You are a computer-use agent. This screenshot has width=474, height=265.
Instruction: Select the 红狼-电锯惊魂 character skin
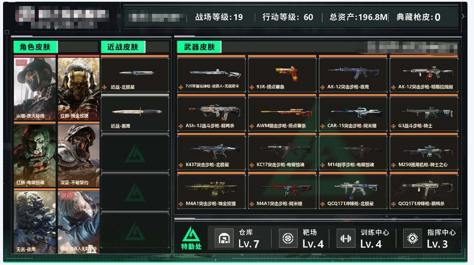tap(35, 155)
